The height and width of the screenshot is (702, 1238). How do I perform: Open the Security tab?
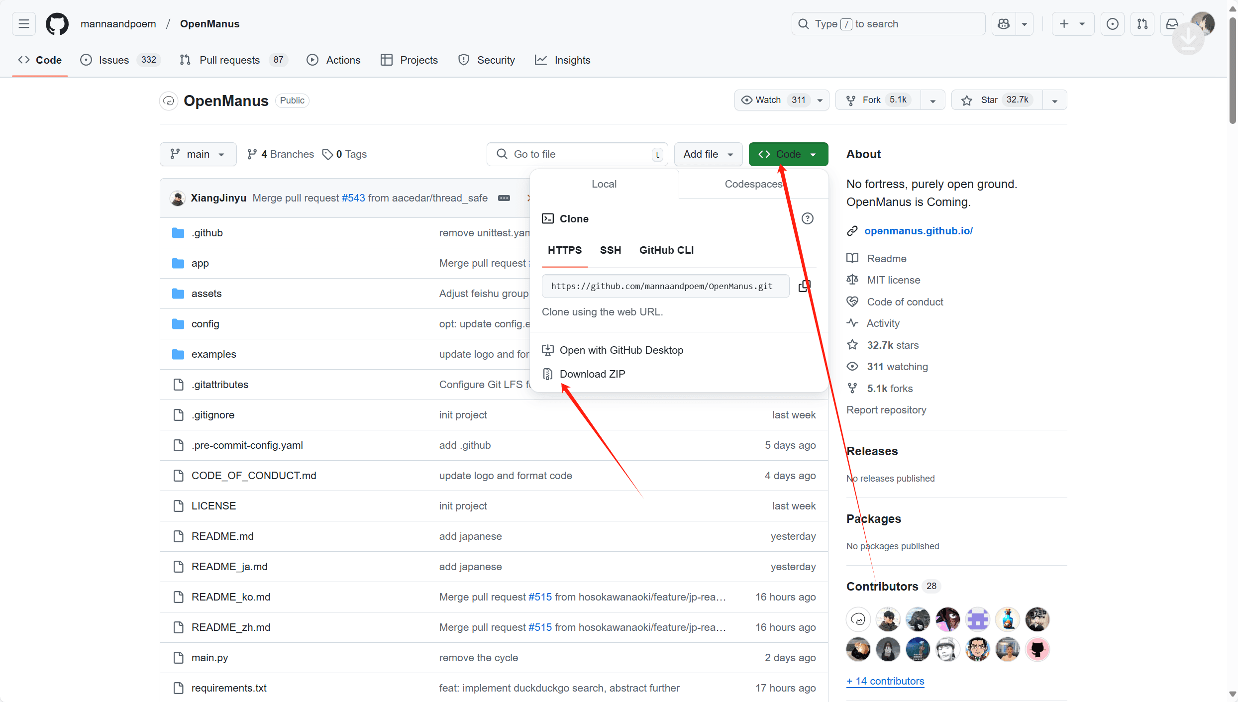486,60
